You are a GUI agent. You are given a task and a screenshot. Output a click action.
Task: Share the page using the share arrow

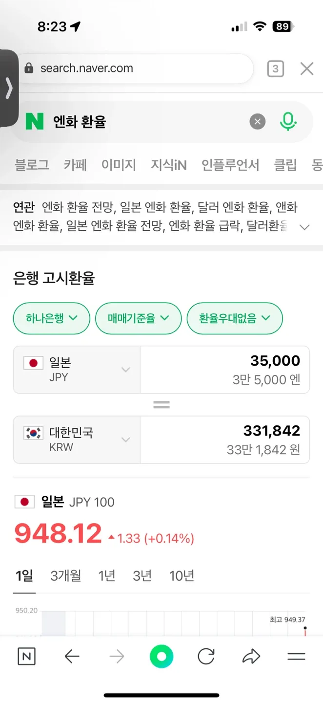tap(251, 657)
